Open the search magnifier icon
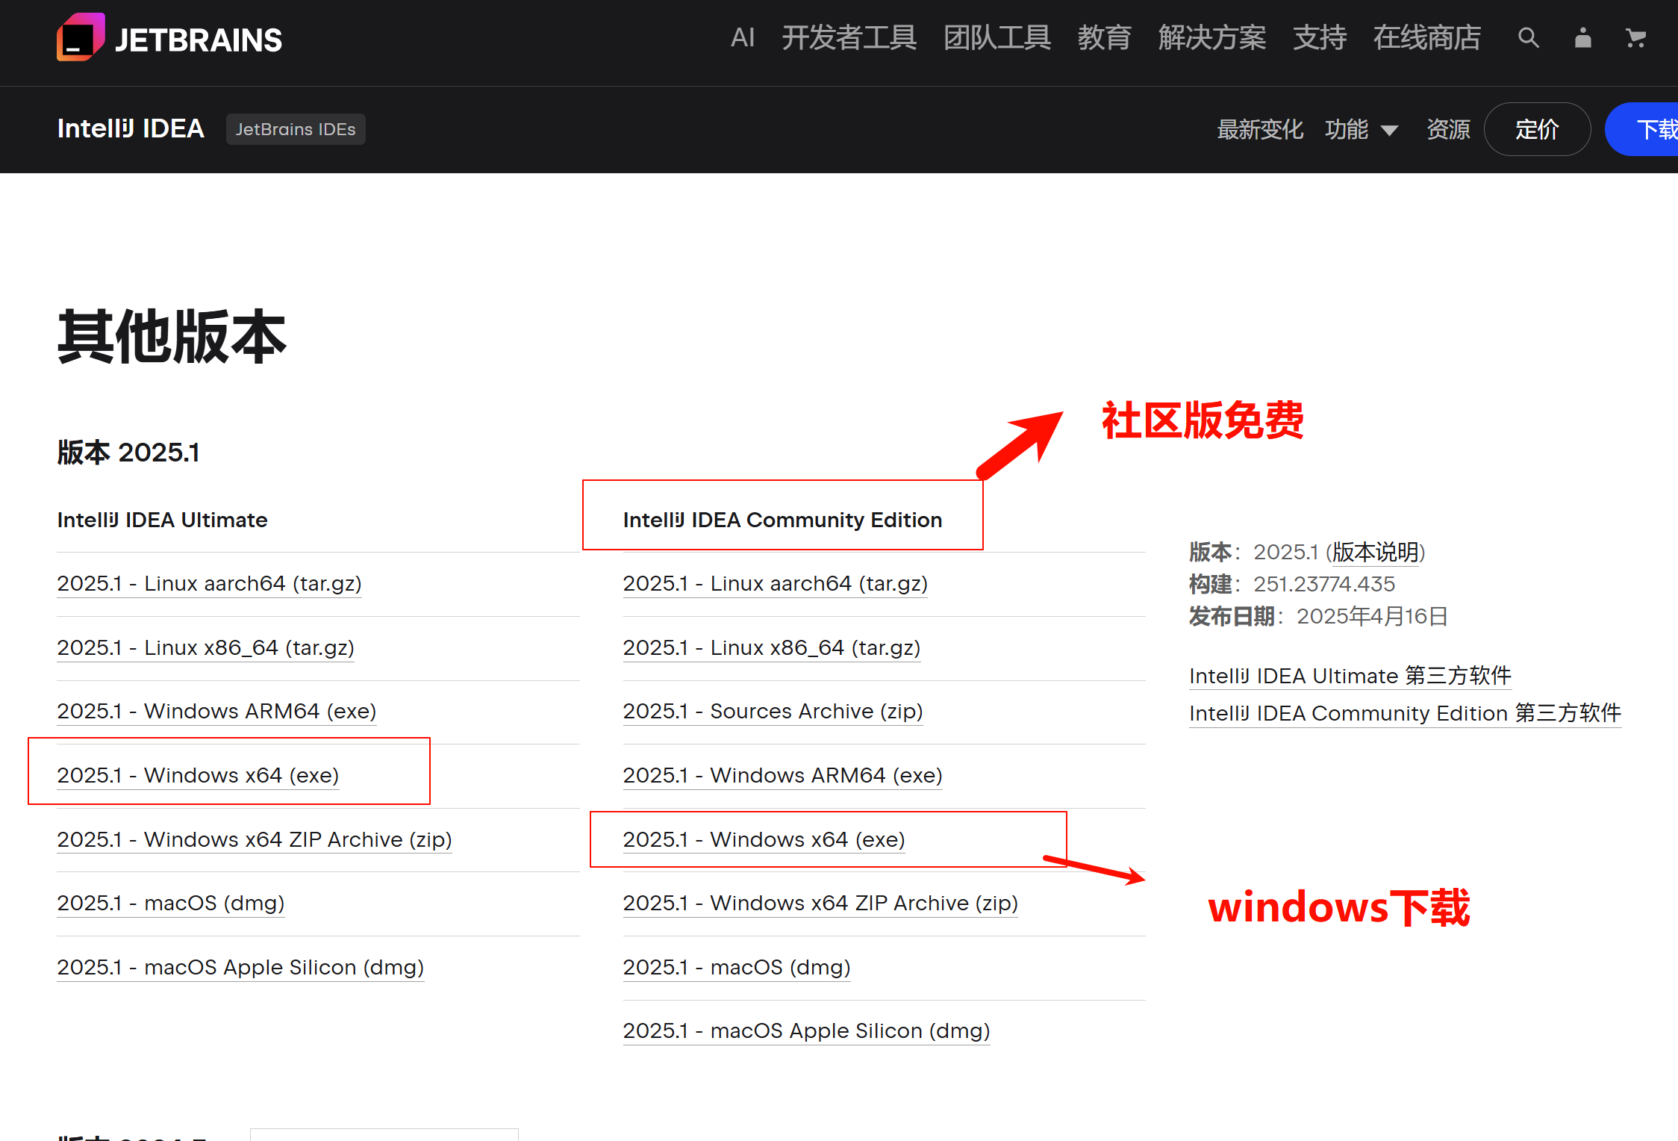 coord(1528,37)
